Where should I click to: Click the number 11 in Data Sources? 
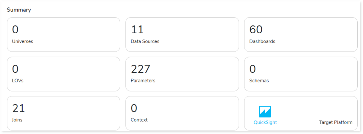tap(137, 30)
